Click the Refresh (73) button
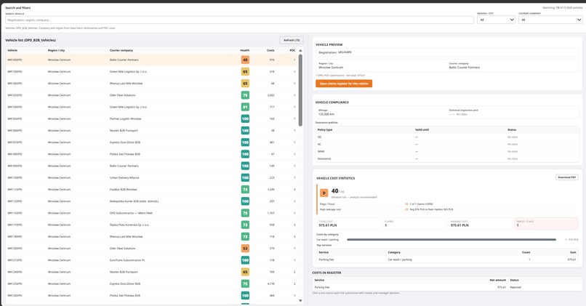 pyautogui.click(x=292, y=40)
